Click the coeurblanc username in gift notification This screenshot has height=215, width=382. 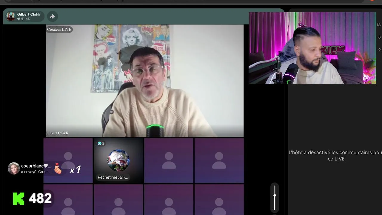tap(36, 166)
